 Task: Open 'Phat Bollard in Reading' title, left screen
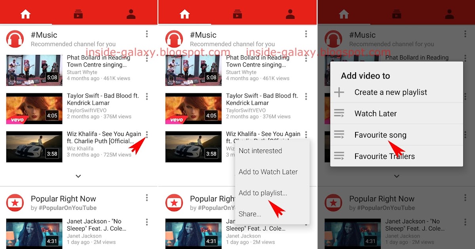coord(99,58)
